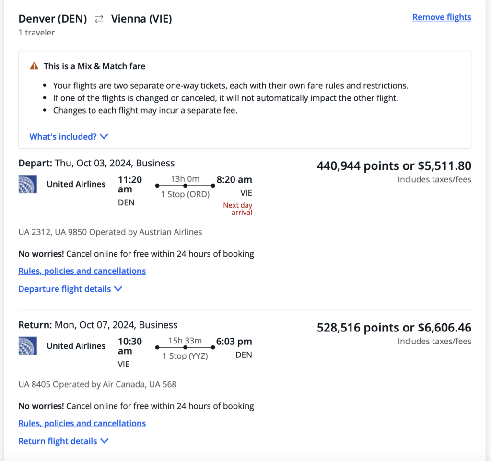491x461 pixels.
Task: Click the round-trip arrows between Denver and Vienna
Action: click(99, 19)
